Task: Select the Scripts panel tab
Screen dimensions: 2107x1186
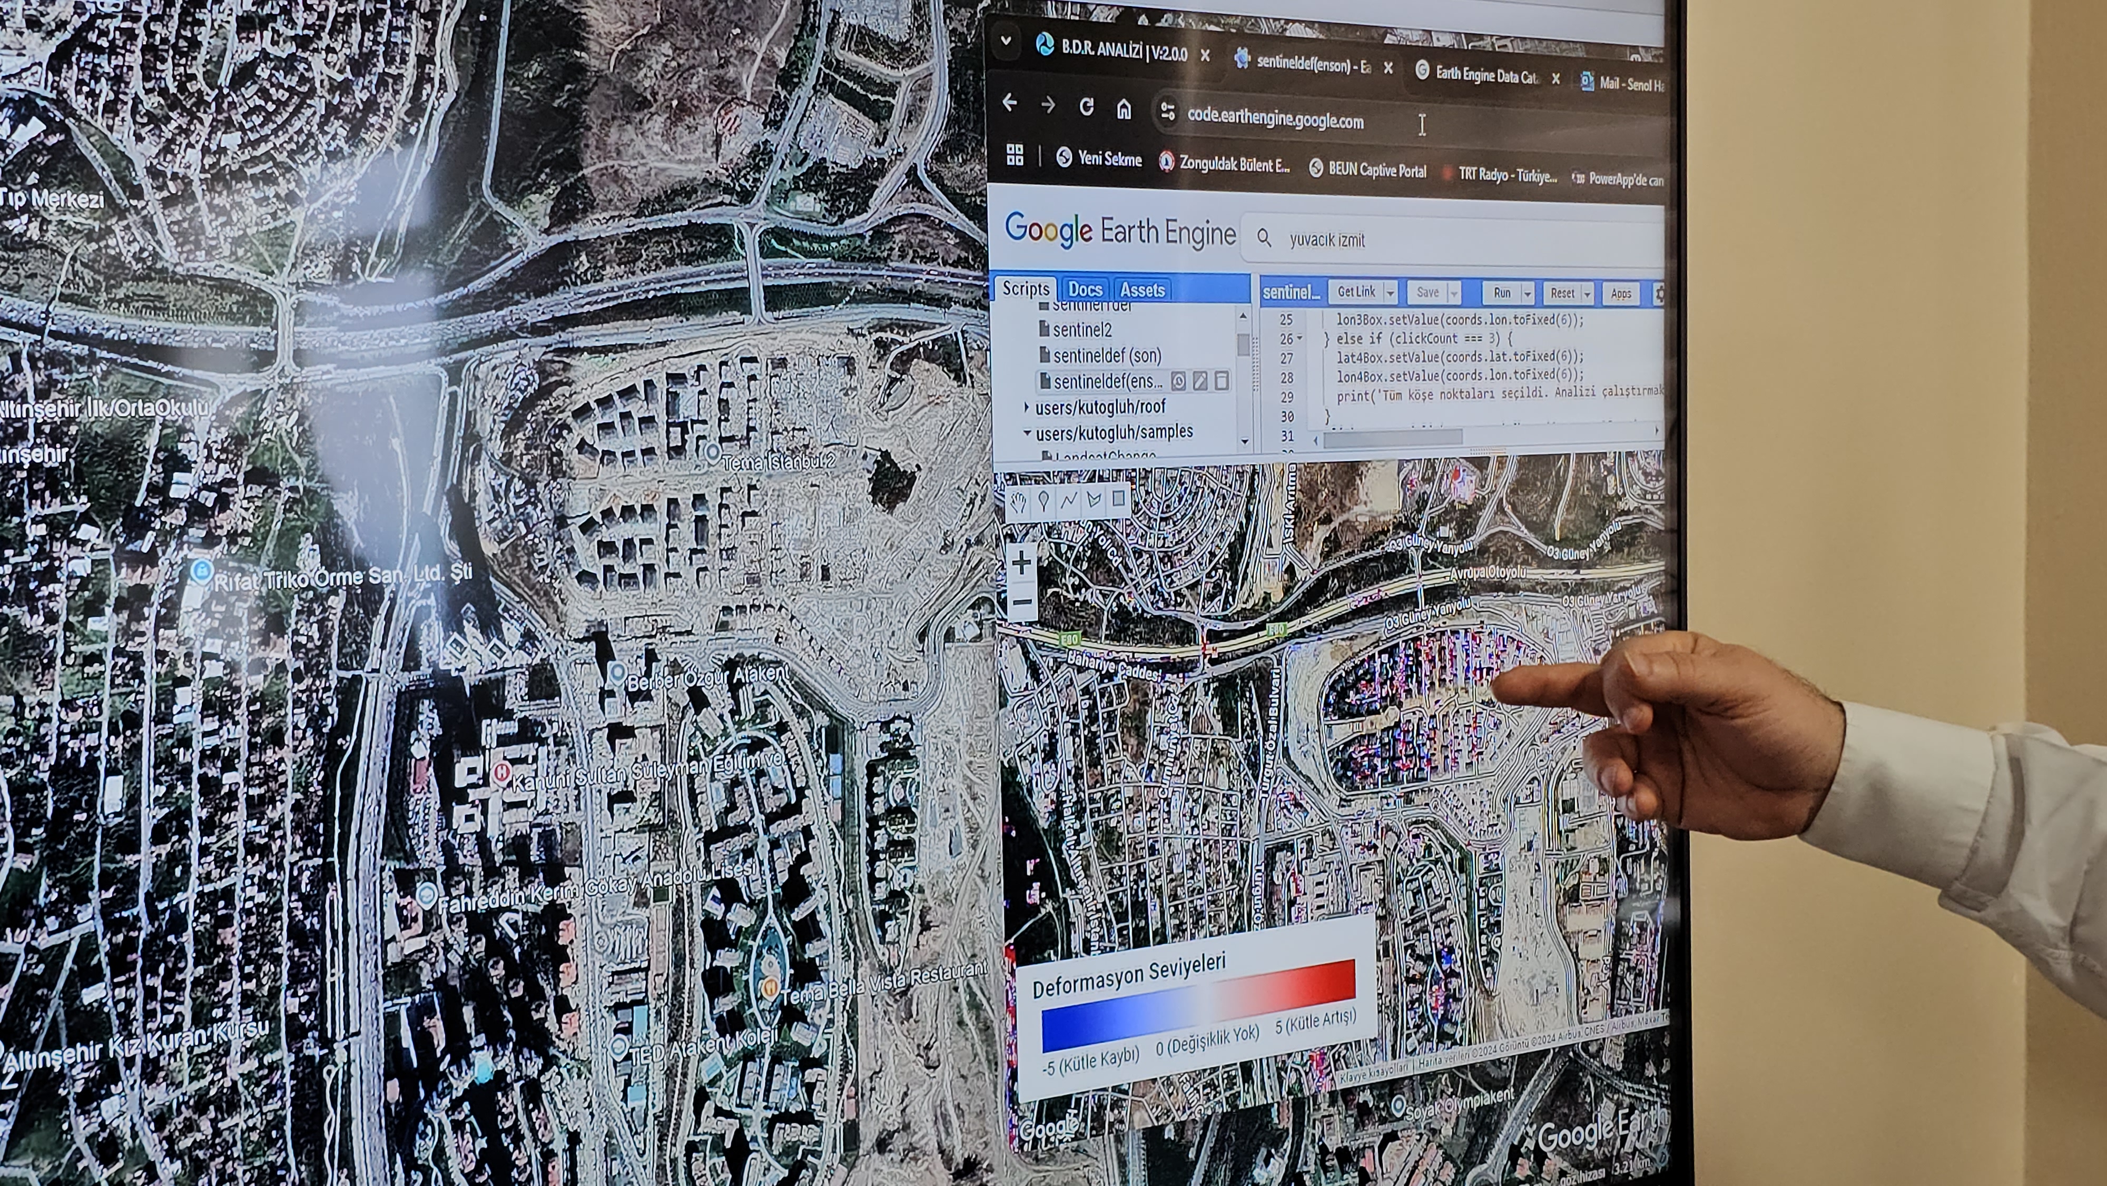Action: pos(1025,289)
